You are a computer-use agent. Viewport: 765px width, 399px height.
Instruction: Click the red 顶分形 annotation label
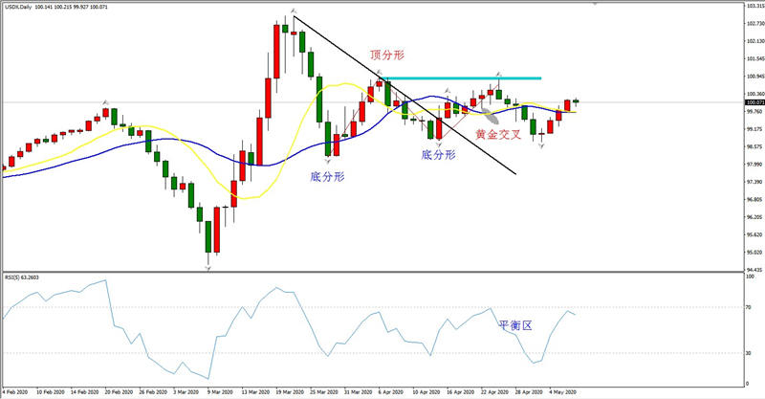[387, 55]
